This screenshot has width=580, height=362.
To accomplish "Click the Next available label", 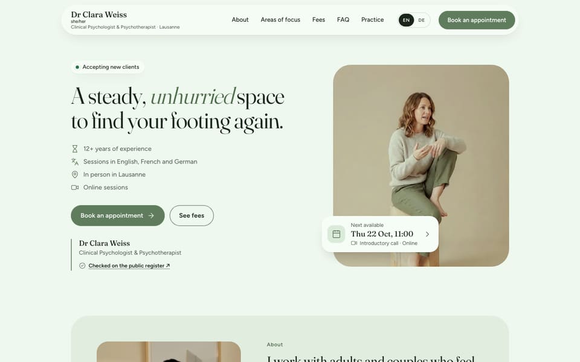I will [x=367, y=225].
